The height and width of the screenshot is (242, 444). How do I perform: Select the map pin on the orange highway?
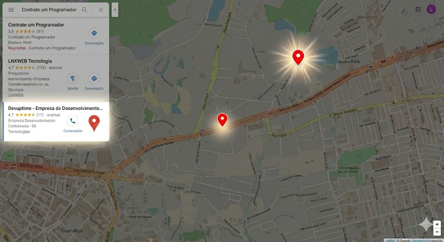coord(222,119)
